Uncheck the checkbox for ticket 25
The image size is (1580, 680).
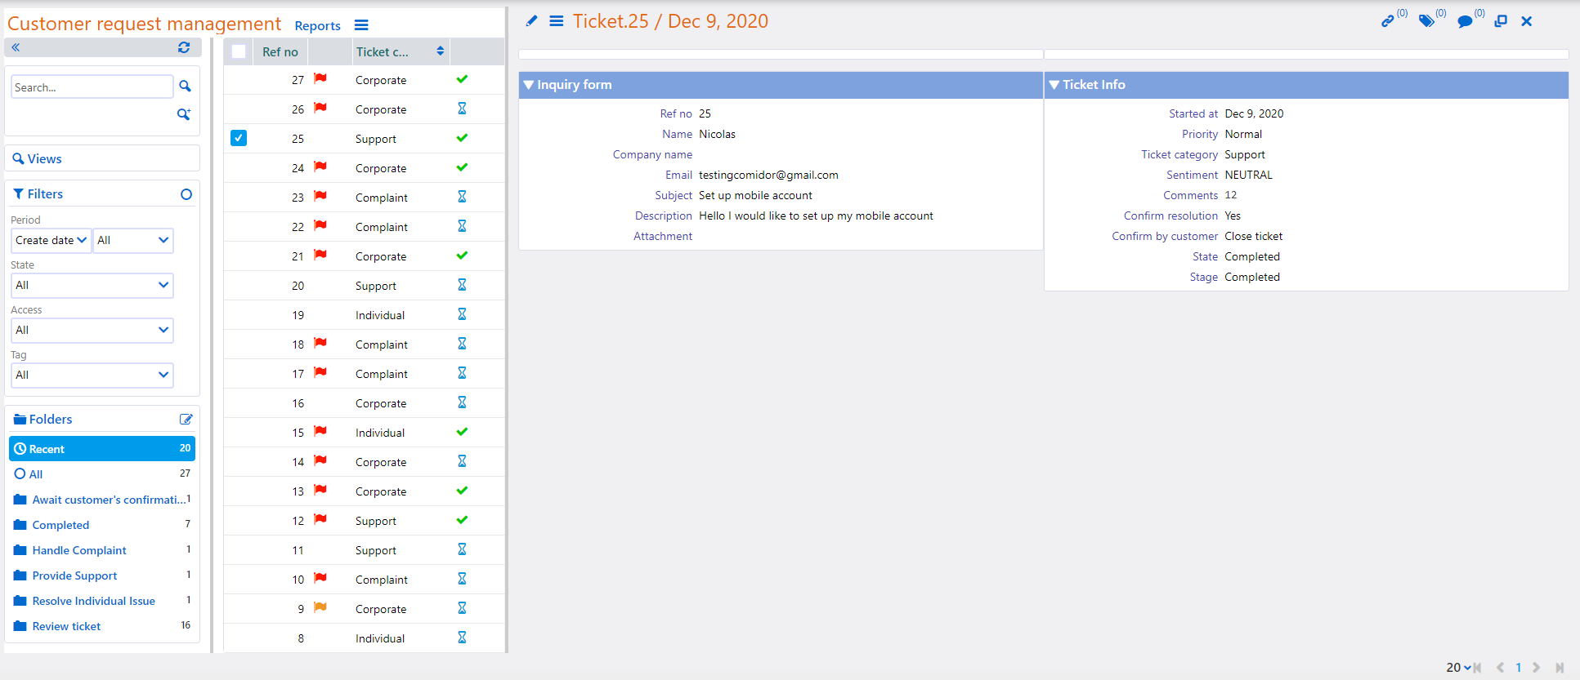click(x=239, y=138)
